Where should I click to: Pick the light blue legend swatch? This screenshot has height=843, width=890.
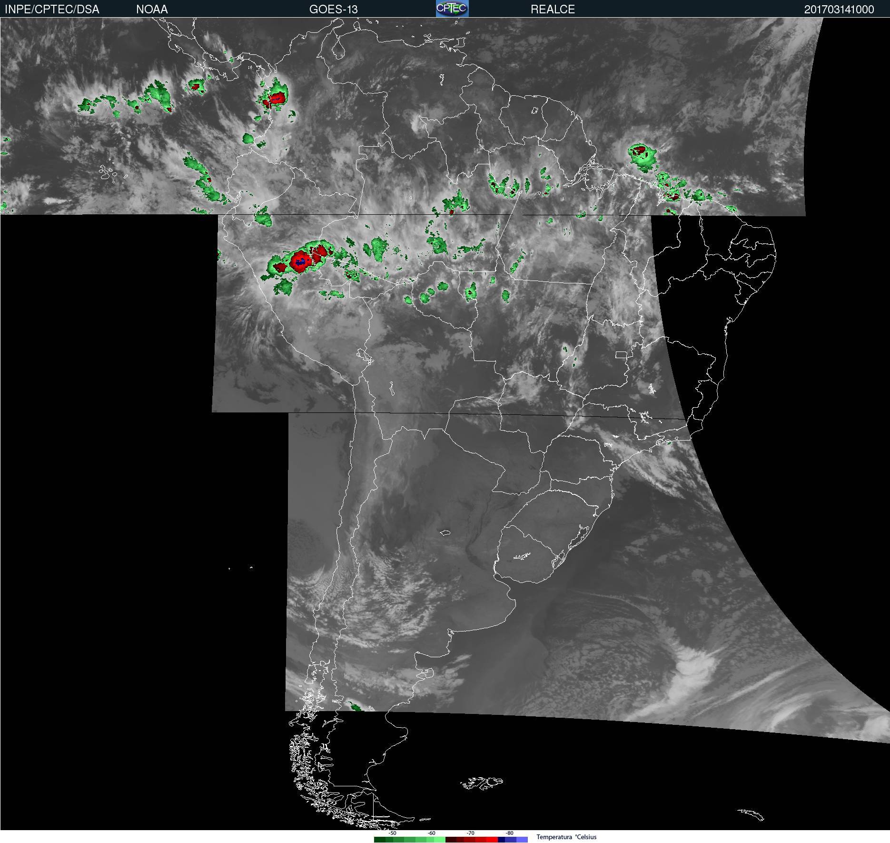tap(522, 840)
